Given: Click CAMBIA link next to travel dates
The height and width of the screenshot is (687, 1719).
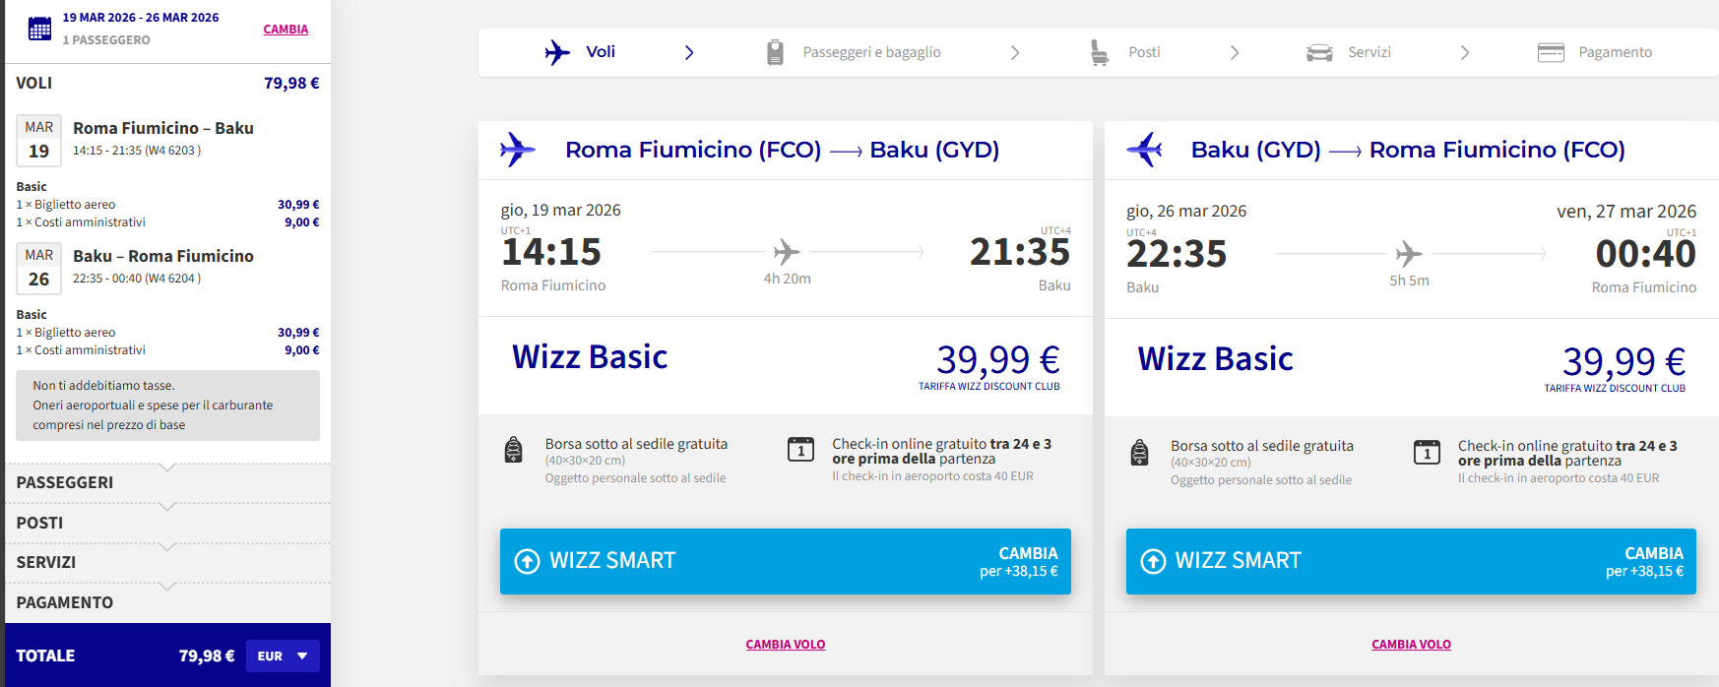Looking at the screenshot, I should click(x=286, y=30).
